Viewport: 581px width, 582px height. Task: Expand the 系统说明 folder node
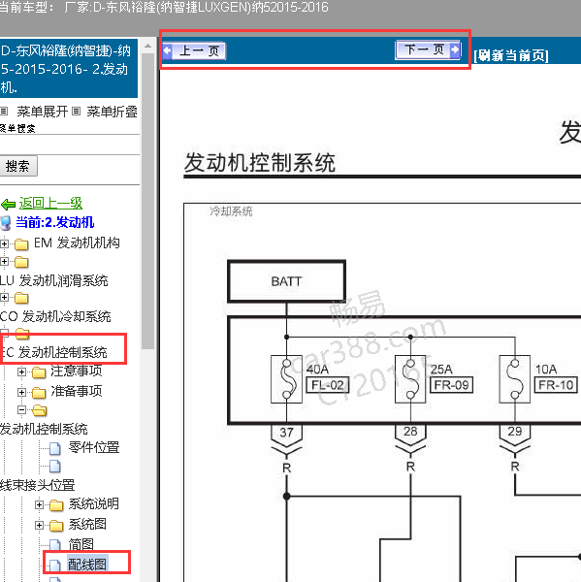click(x=39, y=504)
